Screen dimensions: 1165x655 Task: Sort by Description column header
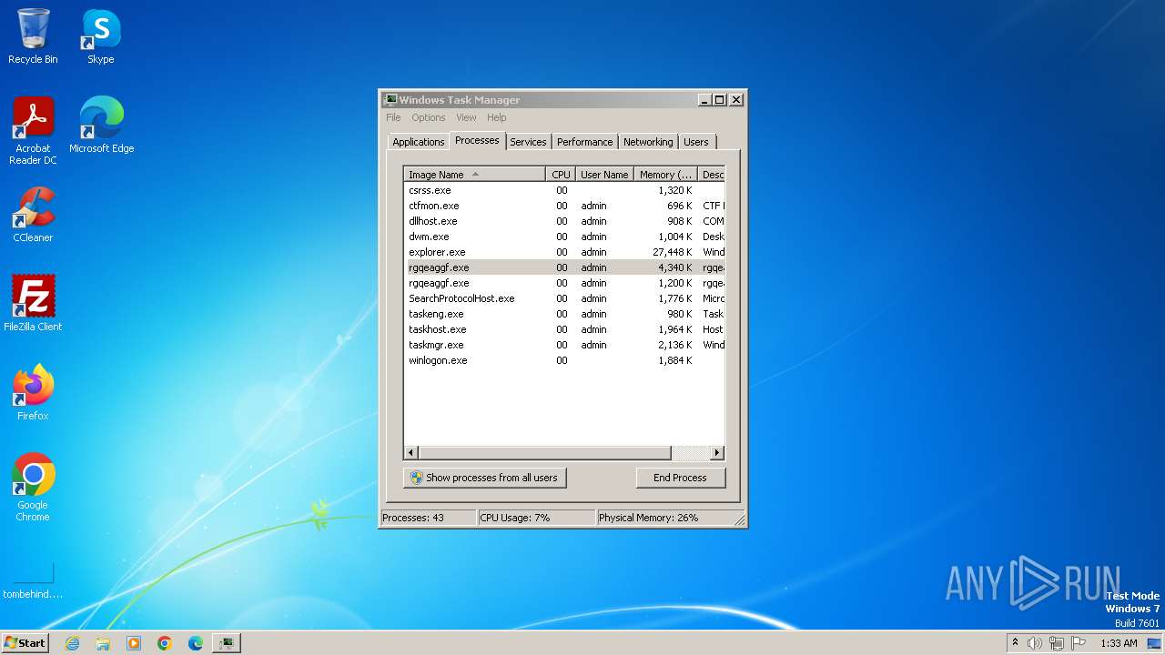click(x=712, y=175)
